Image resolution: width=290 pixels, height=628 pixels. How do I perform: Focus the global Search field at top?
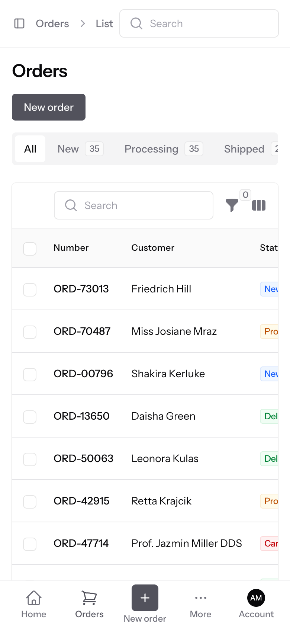(x=199, y=23)
